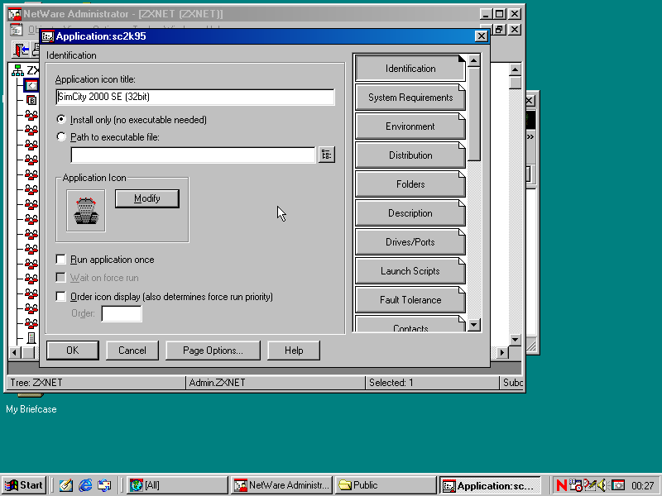
Task: Switch to NetWare Administrator in taskbar
Action: pos(282,485)
